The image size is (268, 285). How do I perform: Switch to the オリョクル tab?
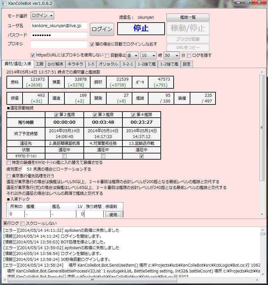click(109, 64)
